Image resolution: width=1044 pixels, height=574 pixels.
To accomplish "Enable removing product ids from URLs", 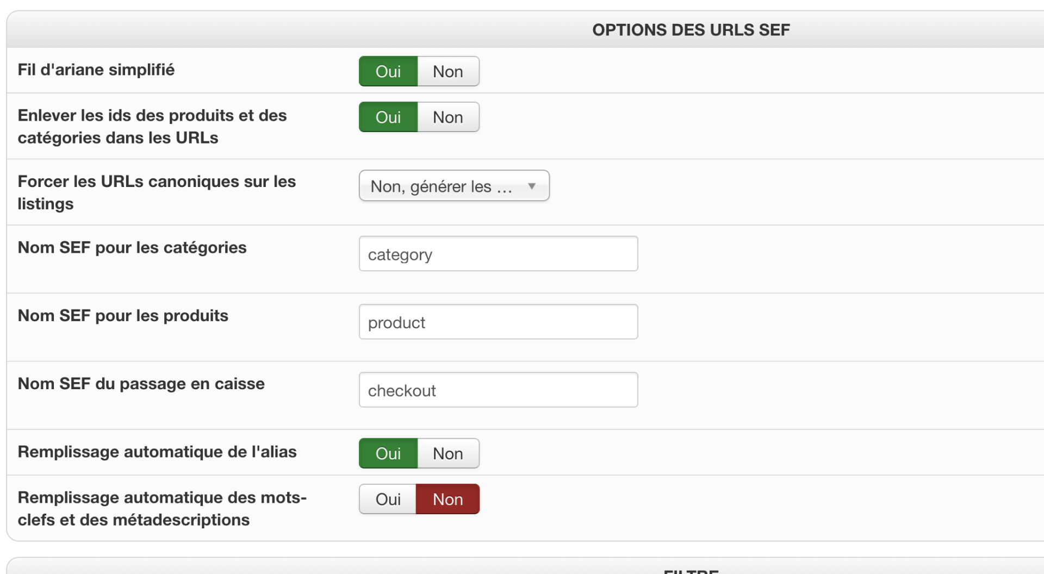I will click(x=388, y=117).
